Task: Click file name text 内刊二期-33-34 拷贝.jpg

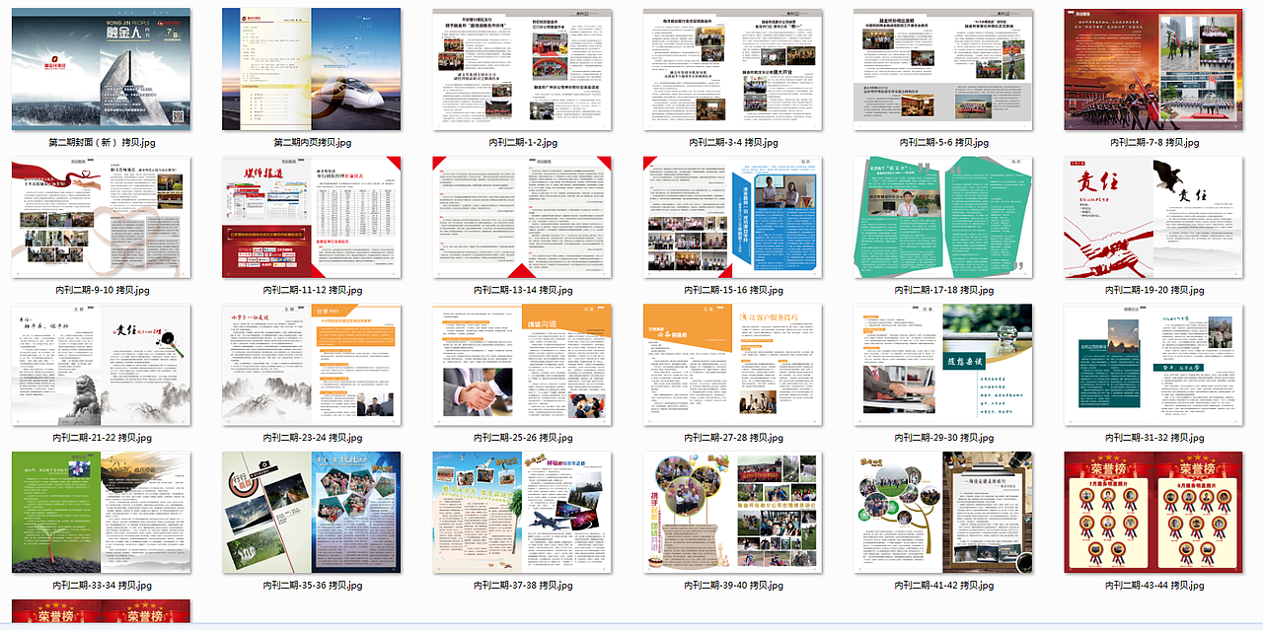Action: (102, 587)
